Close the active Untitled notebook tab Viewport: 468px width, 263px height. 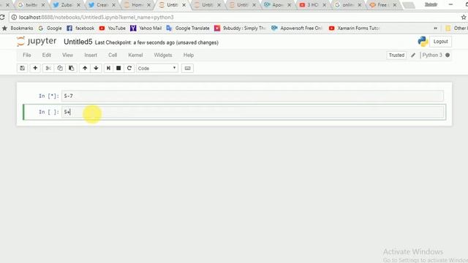pyautogui.click(x=184, y=5)
